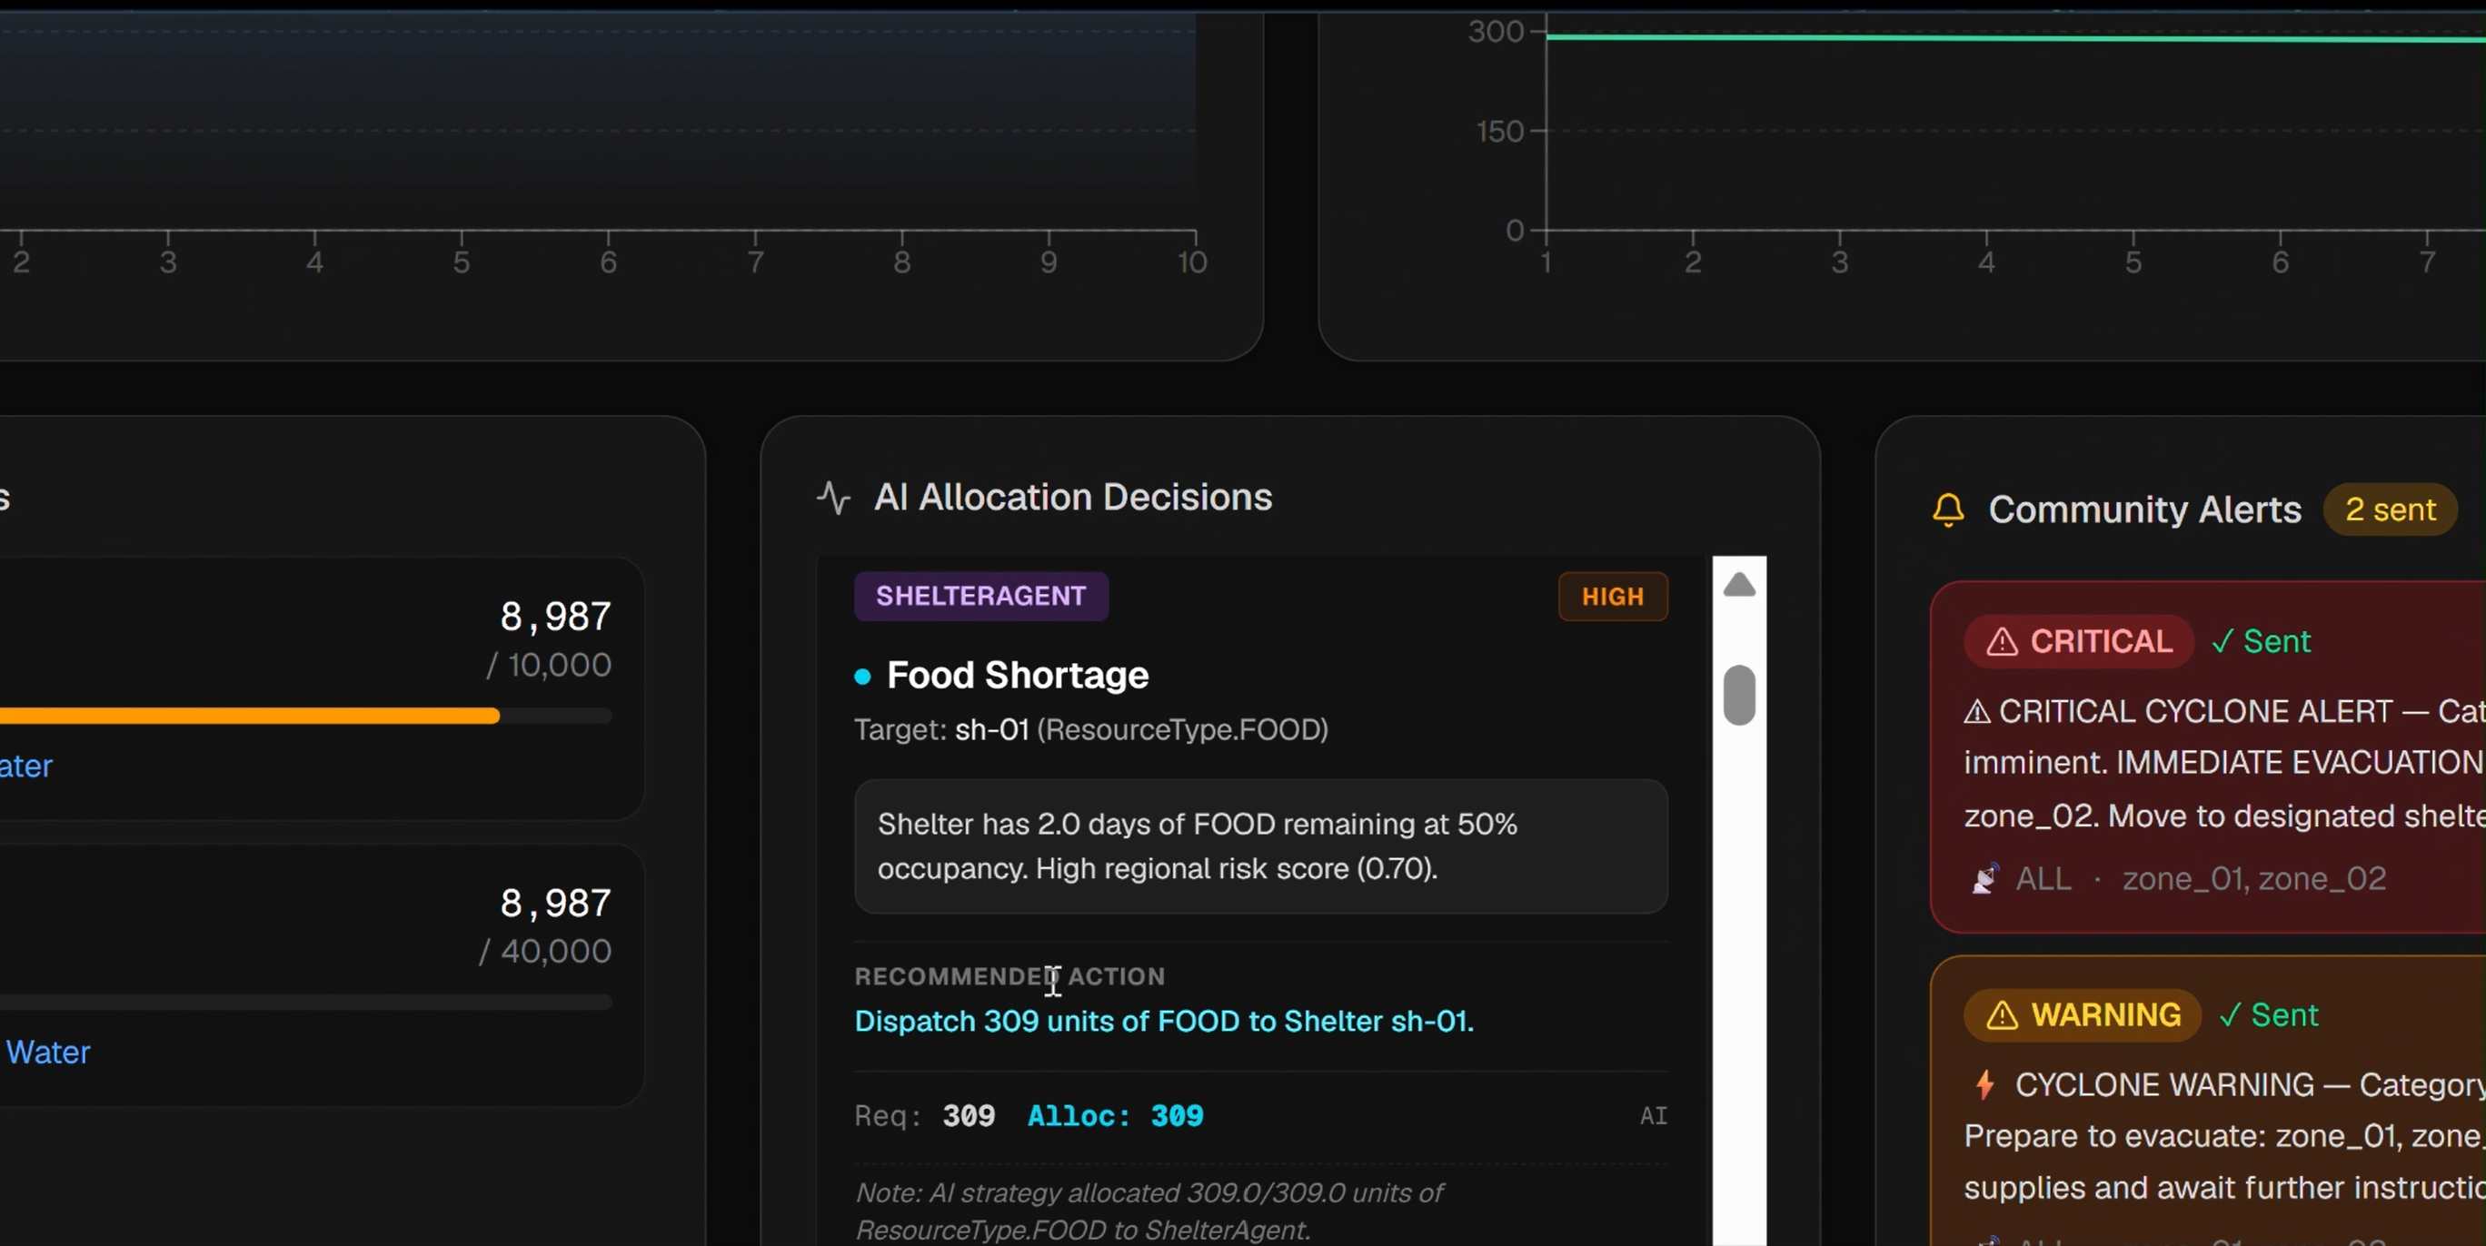Click the Alloc: 309 value
The width and height of the screenshot is (2486, 1246).
click(1115, 1116)
